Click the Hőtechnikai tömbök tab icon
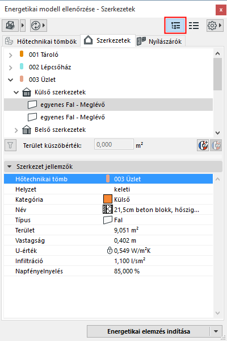 pos(9,41)
